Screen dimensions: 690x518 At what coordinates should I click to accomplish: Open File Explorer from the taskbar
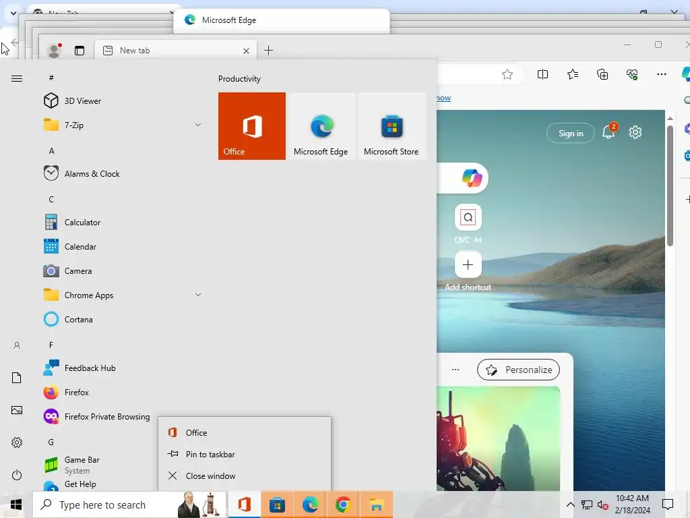pyautogui.click(x=376, y=505)
